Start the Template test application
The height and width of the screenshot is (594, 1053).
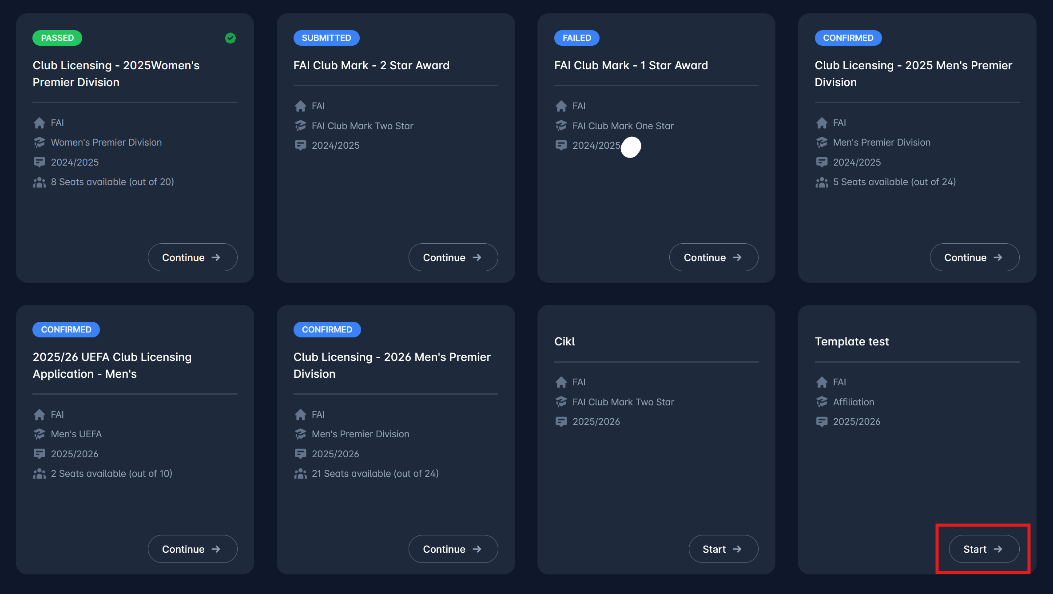coord(984,549)
